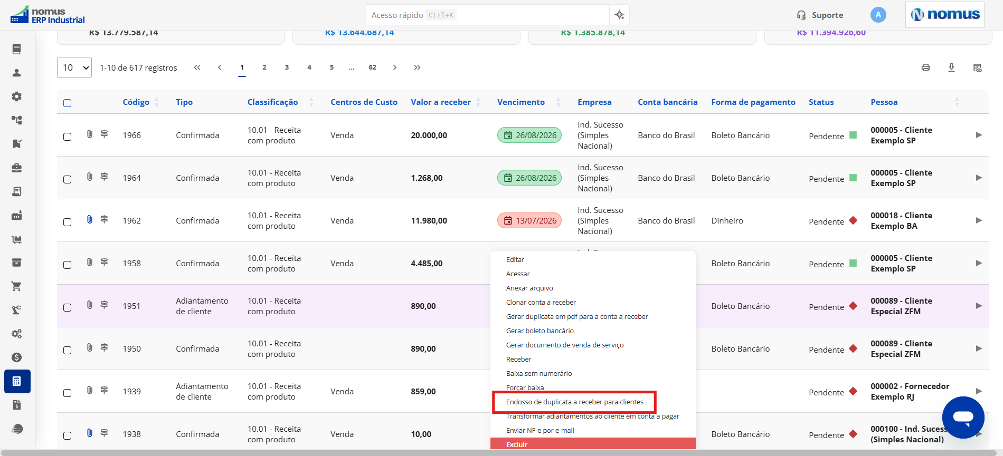Click the shopping cart icon in the sidebar
Viewport: 1003px width, 456px height.
click(17, 286)
